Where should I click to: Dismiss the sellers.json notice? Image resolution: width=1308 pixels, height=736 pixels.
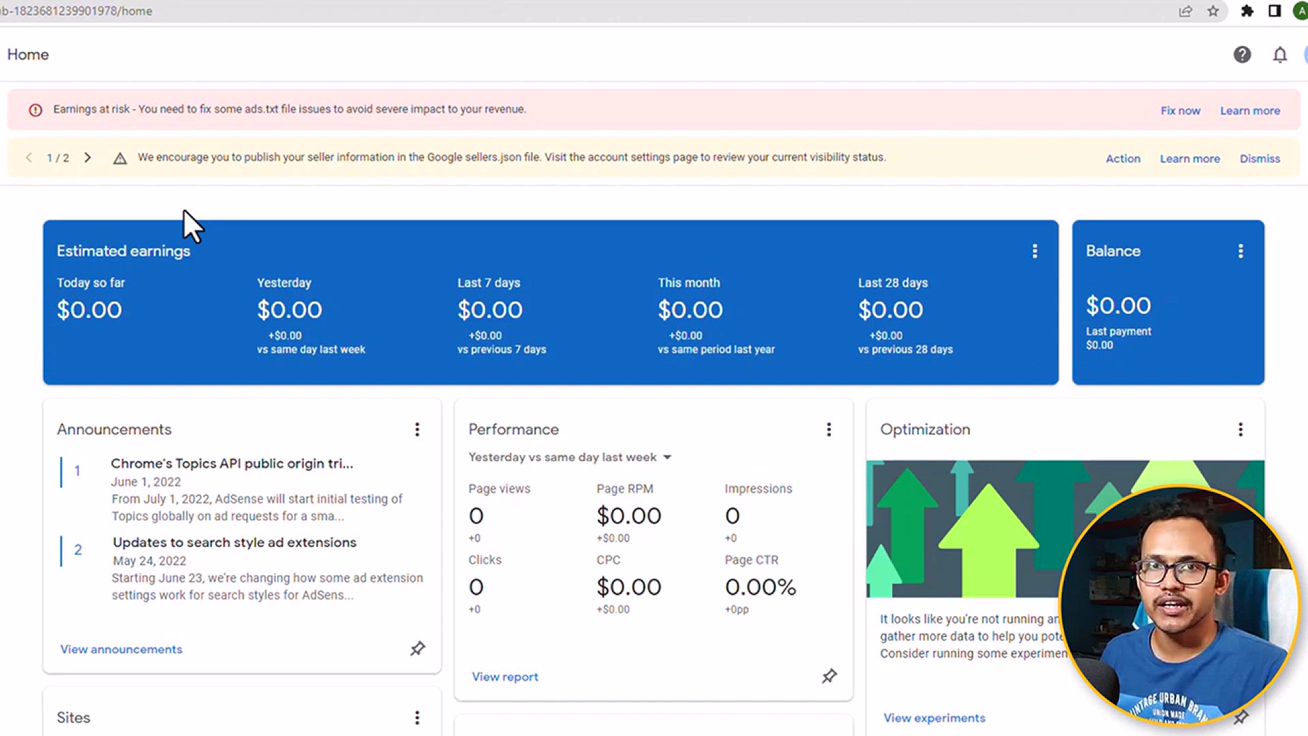pyautogui.click(x=1260, y=159)
